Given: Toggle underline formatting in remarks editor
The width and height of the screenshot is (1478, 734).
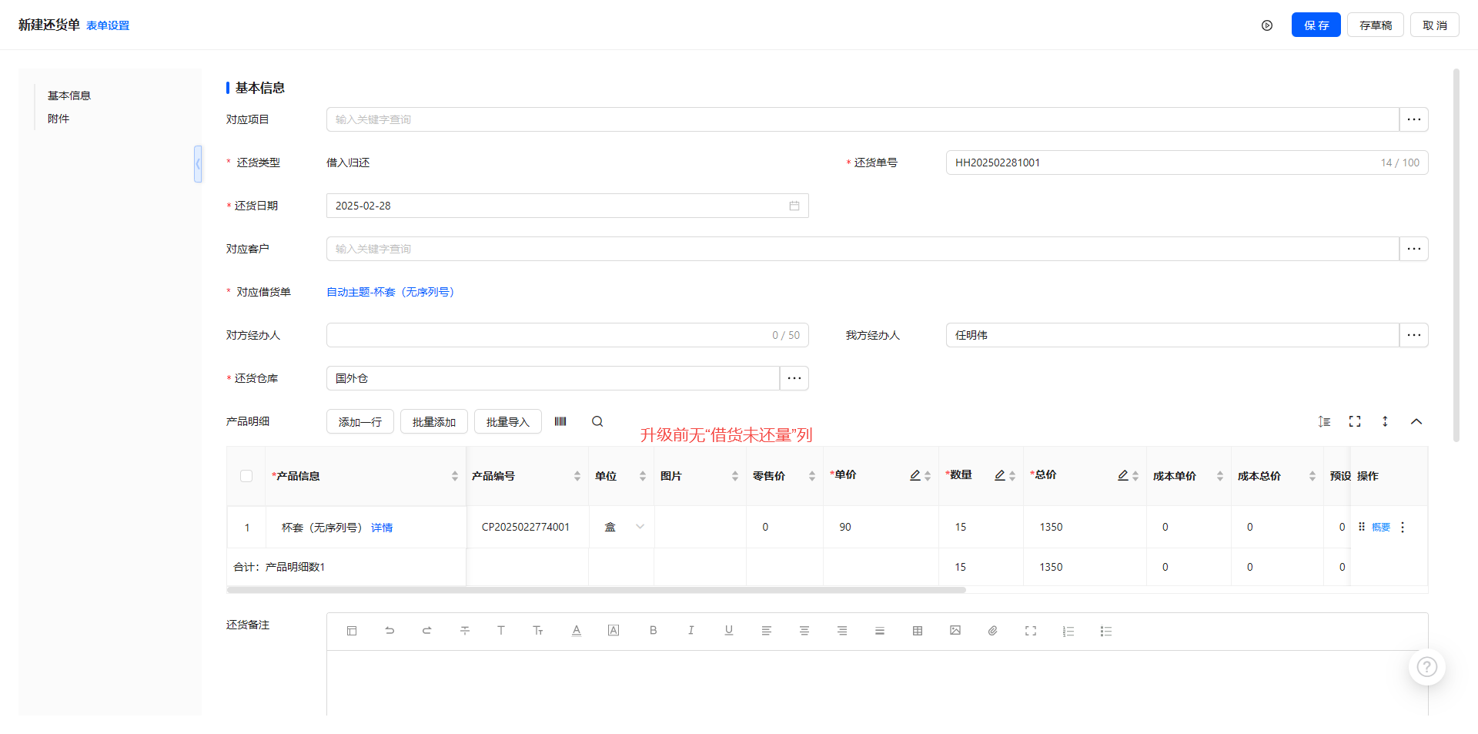Looking at the screenshot, I should (728, 631).
